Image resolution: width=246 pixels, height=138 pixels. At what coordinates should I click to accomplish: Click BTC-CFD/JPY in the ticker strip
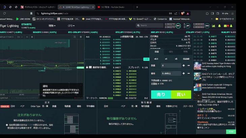click(83, 32)
